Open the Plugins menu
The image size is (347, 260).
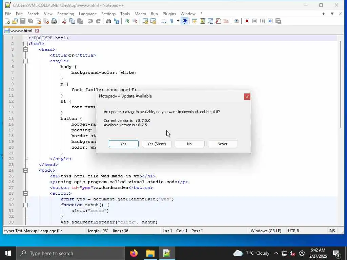(169, 14)
